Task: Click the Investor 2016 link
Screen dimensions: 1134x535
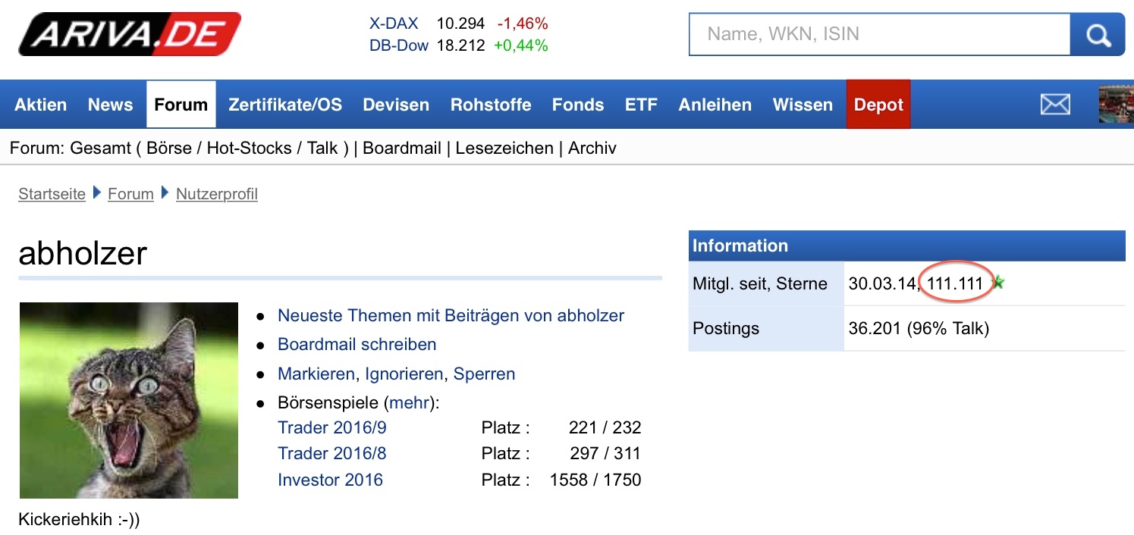Action: point(330,480)
